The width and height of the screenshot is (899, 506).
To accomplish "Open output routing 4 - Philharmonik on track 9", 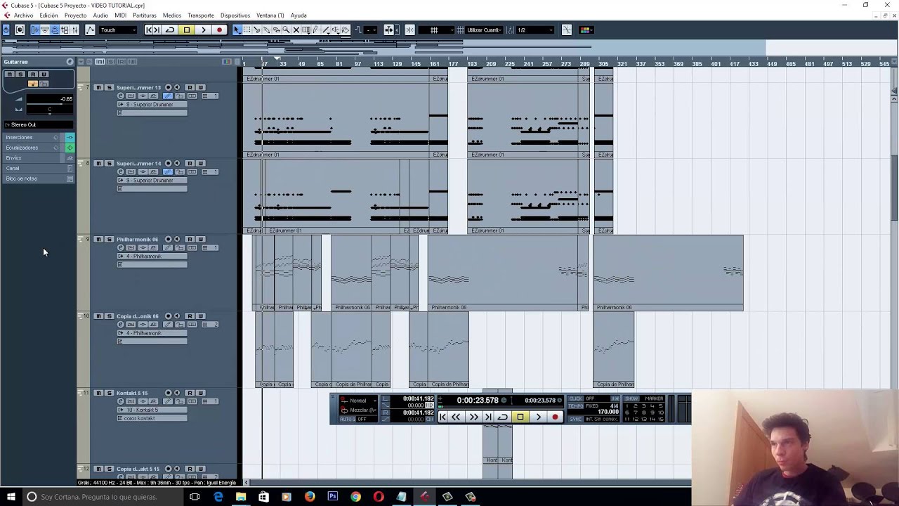I will [152, 256].
